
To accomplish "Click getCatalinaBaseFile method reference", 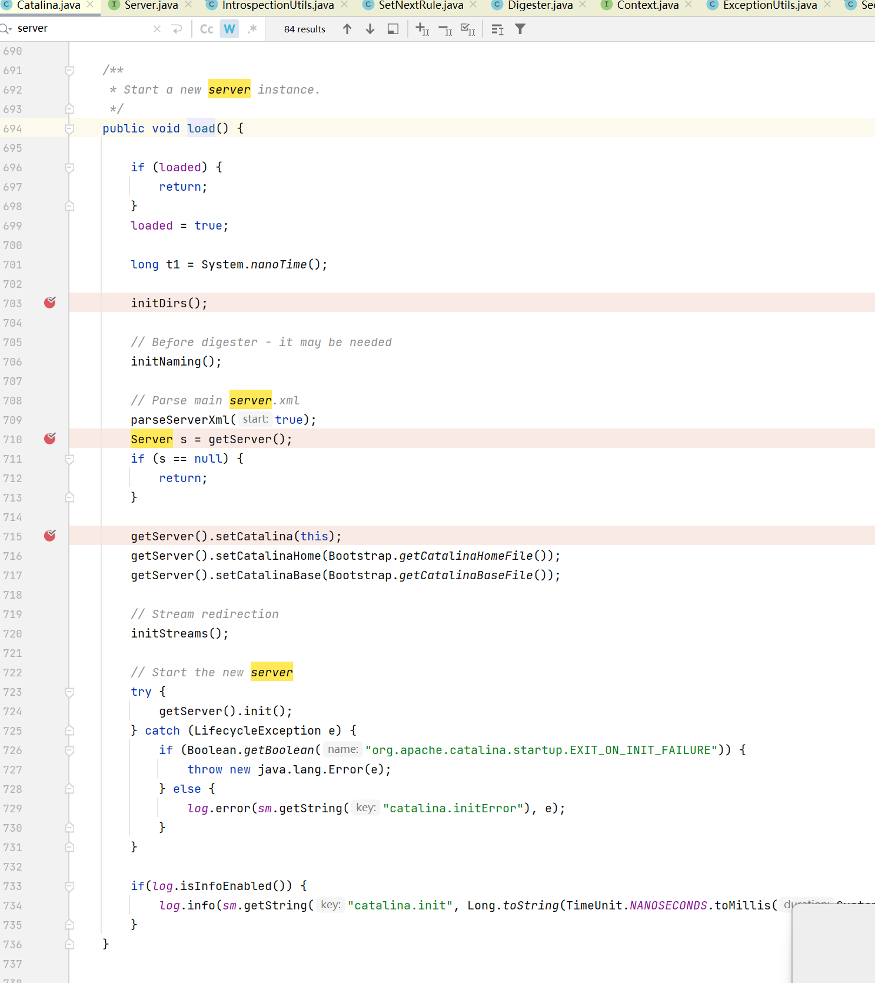I will [x=466, y=575].
